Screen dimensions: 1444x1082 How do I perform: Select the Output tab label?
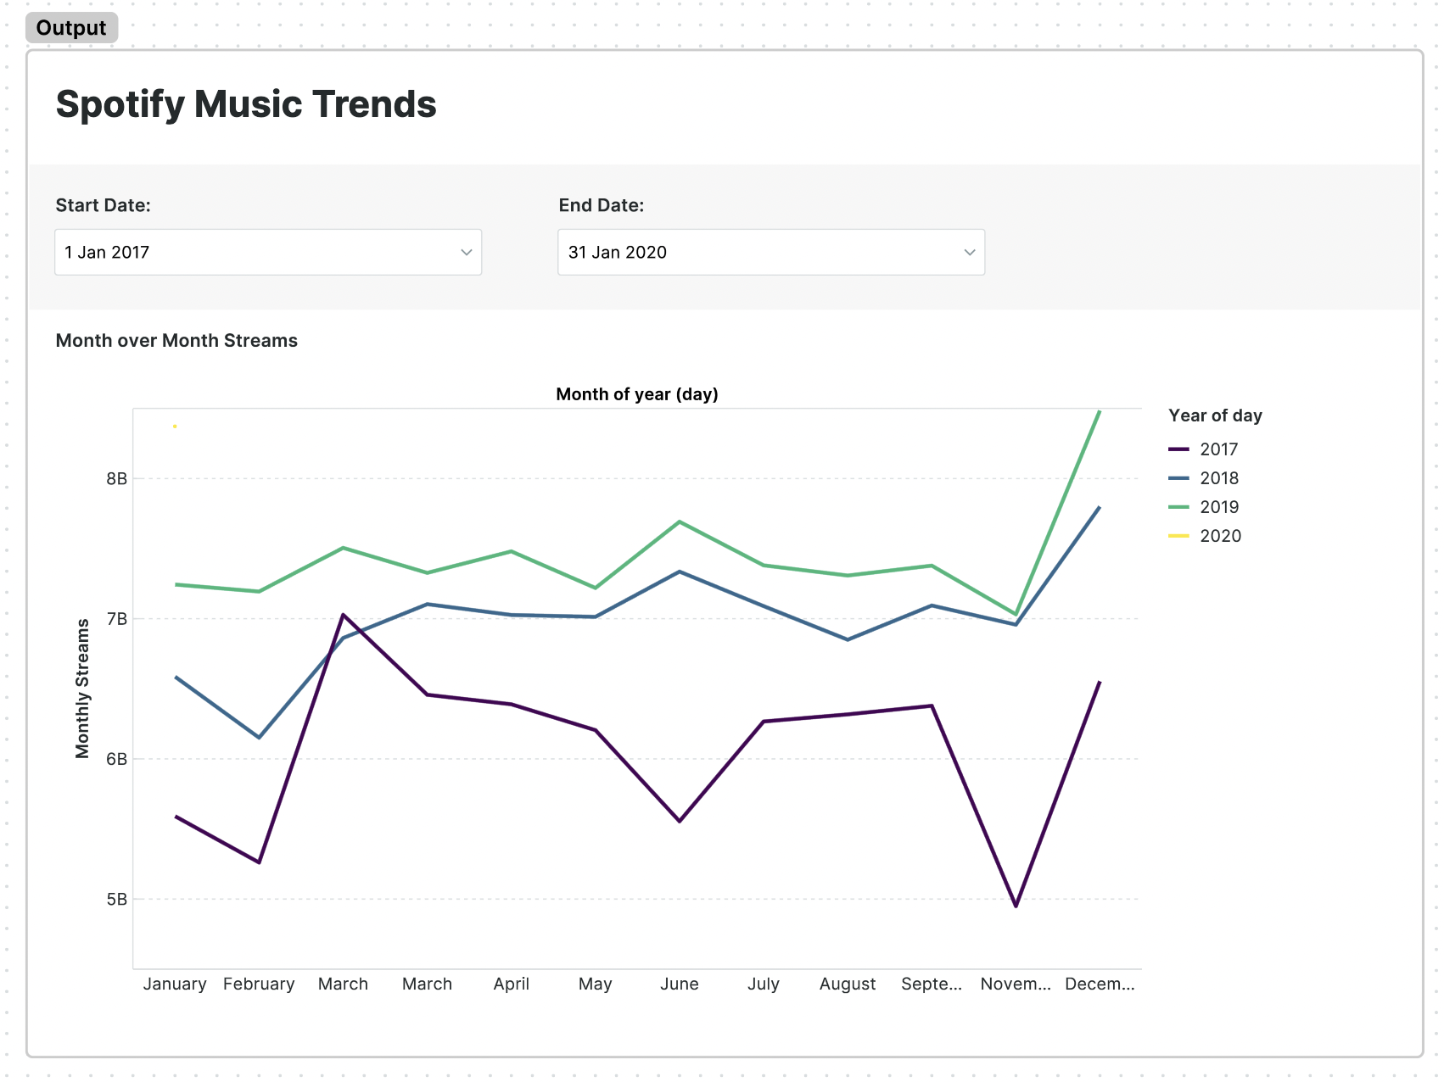[x=71, y=28]
